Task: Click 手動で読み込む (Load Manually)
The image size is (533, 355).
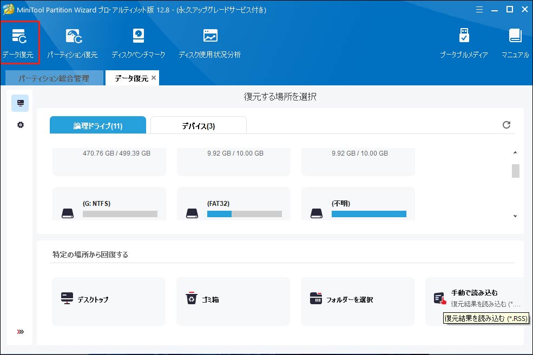Action: pos(475,302)
